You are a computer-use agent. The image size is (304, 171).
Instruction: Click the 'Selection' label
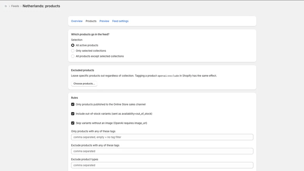(77, 40)
